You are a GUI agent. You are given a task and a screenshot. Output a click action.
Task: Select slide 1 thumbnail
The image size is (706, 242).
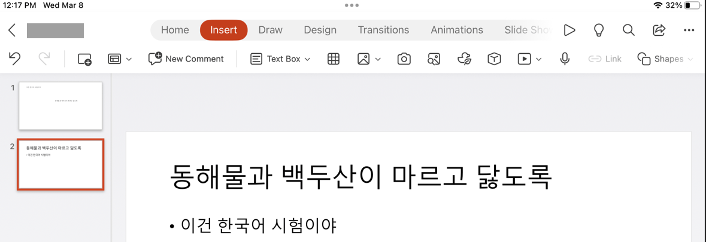coord(60,106)
